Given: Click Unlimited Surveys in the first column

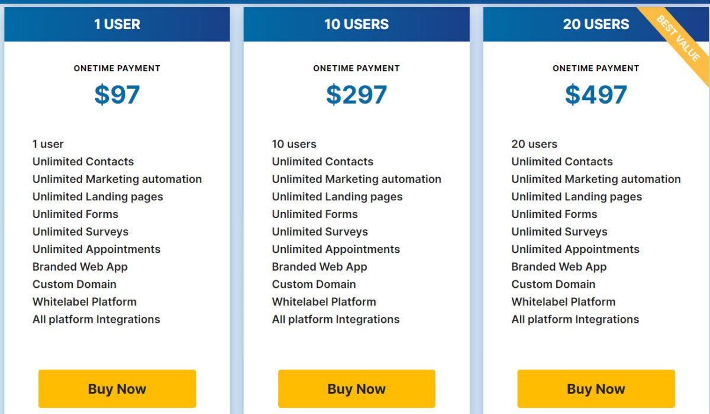Looking at the screenshot, I should point(80,232).
